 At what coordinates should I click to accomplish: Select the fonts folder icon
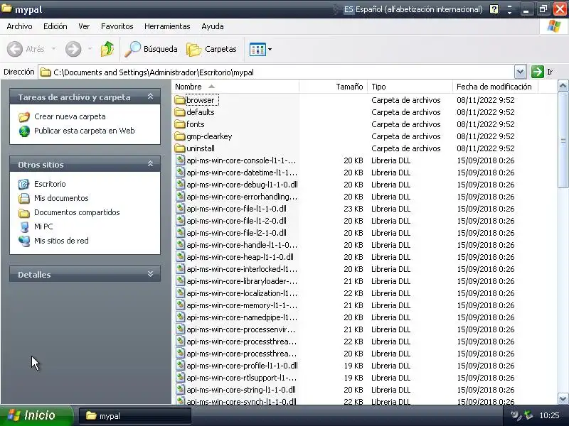180,124
